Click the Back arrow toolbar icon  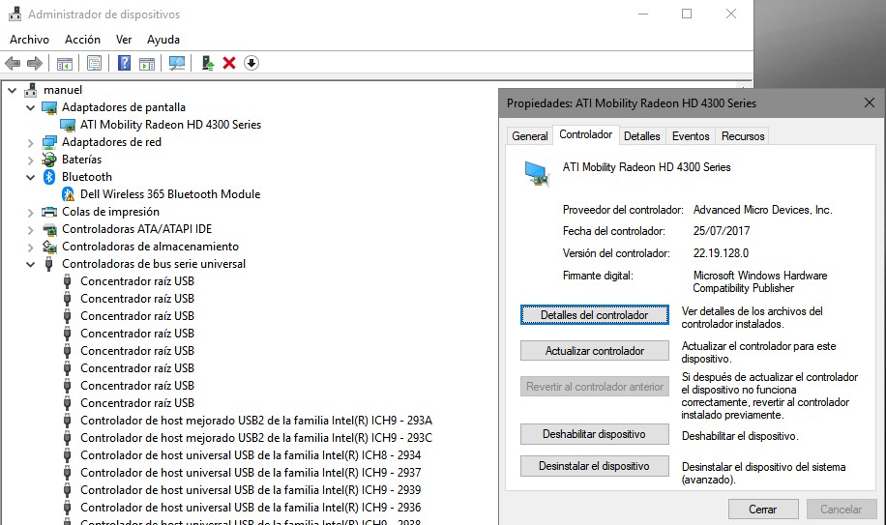tap(13, 63)
